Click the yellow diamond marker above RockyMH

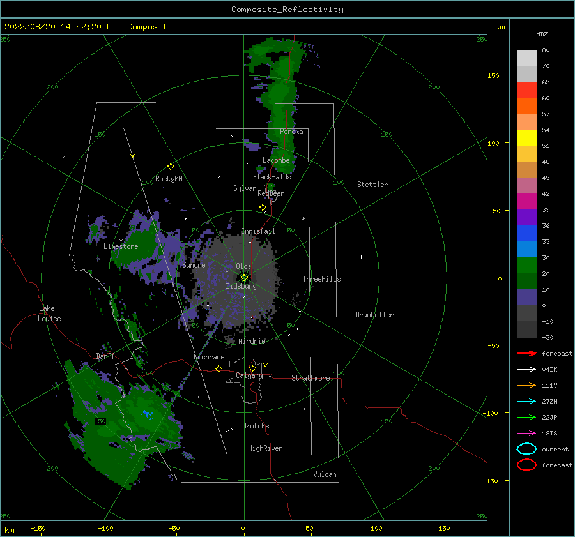coord(171,167)
